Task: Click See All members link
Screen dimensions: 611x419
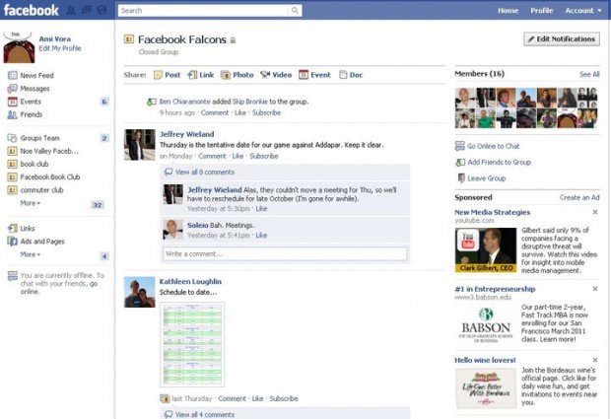Action: [x=588, y=75]
